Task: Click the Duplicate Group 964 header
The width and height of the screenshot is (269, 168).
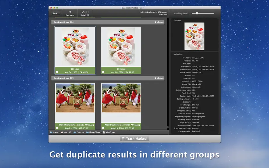Action: coord(108,22)
